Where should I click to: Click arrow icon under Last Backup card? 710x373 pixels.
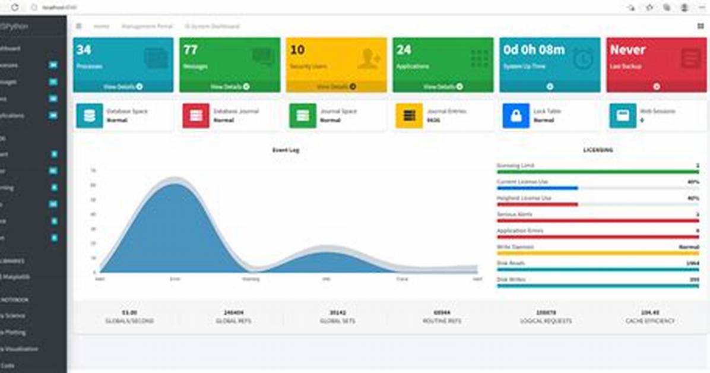(657, 87)
